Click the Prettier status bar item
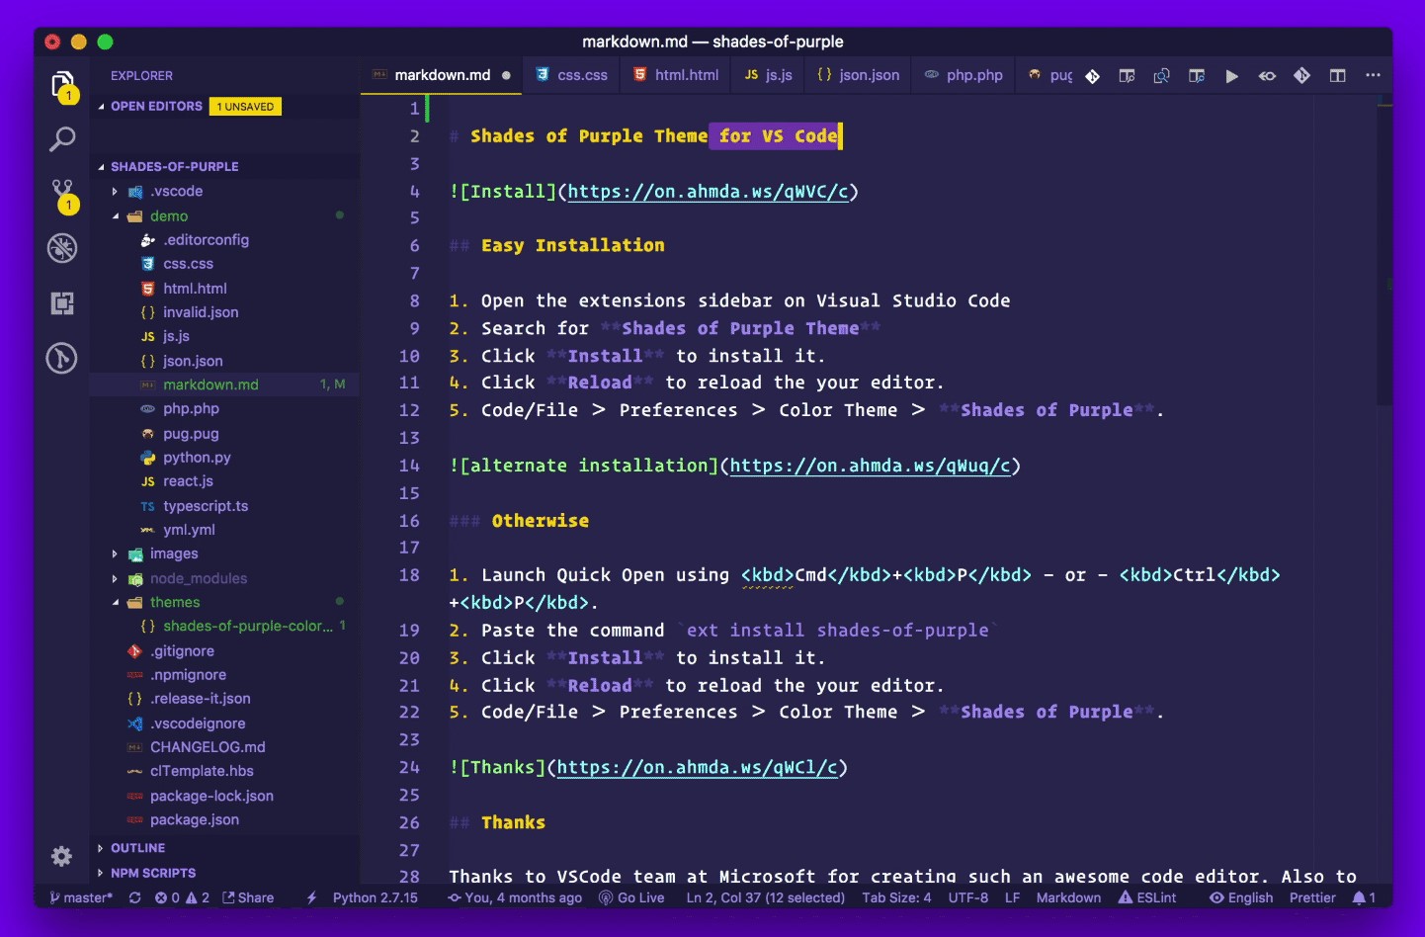The height and width of the screenshot is (937, 1425). [1312, 897]
